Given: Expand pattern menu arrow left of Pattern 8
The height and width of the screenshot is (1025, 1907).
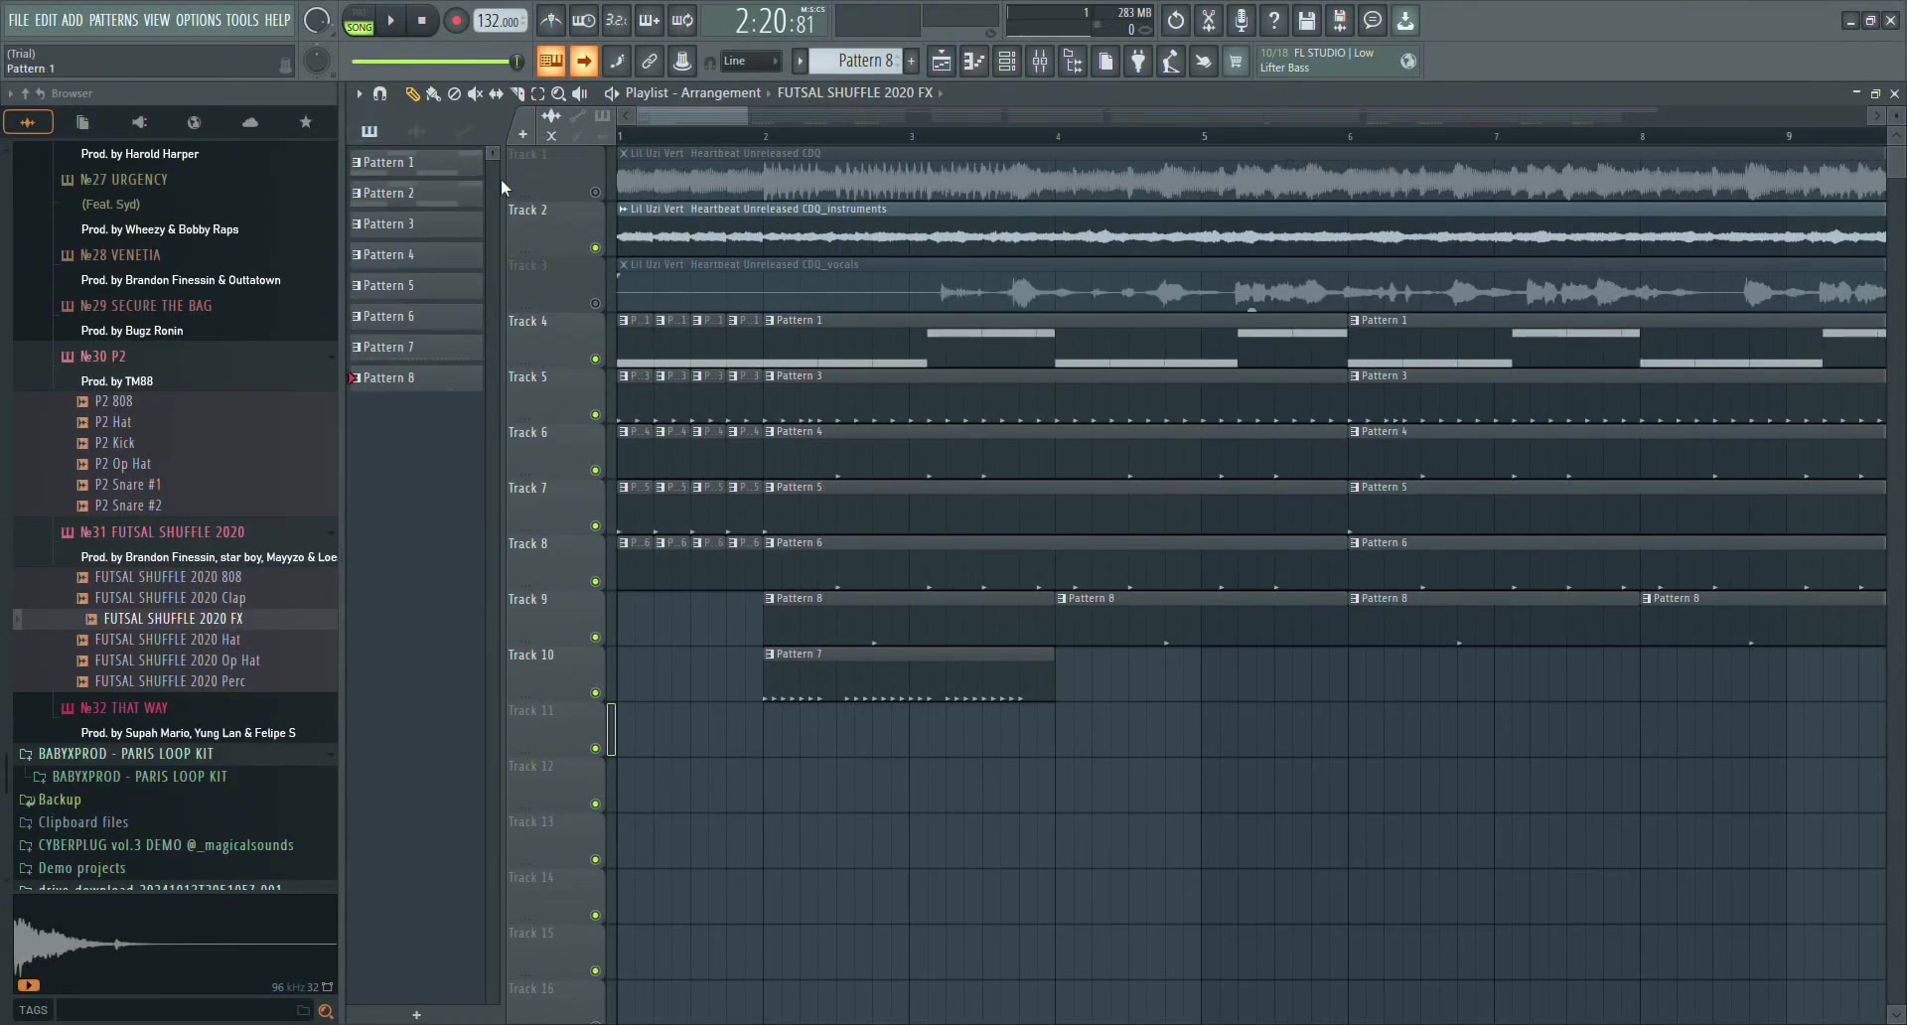Looking at the screenshot, I should [x=800, y=62].
